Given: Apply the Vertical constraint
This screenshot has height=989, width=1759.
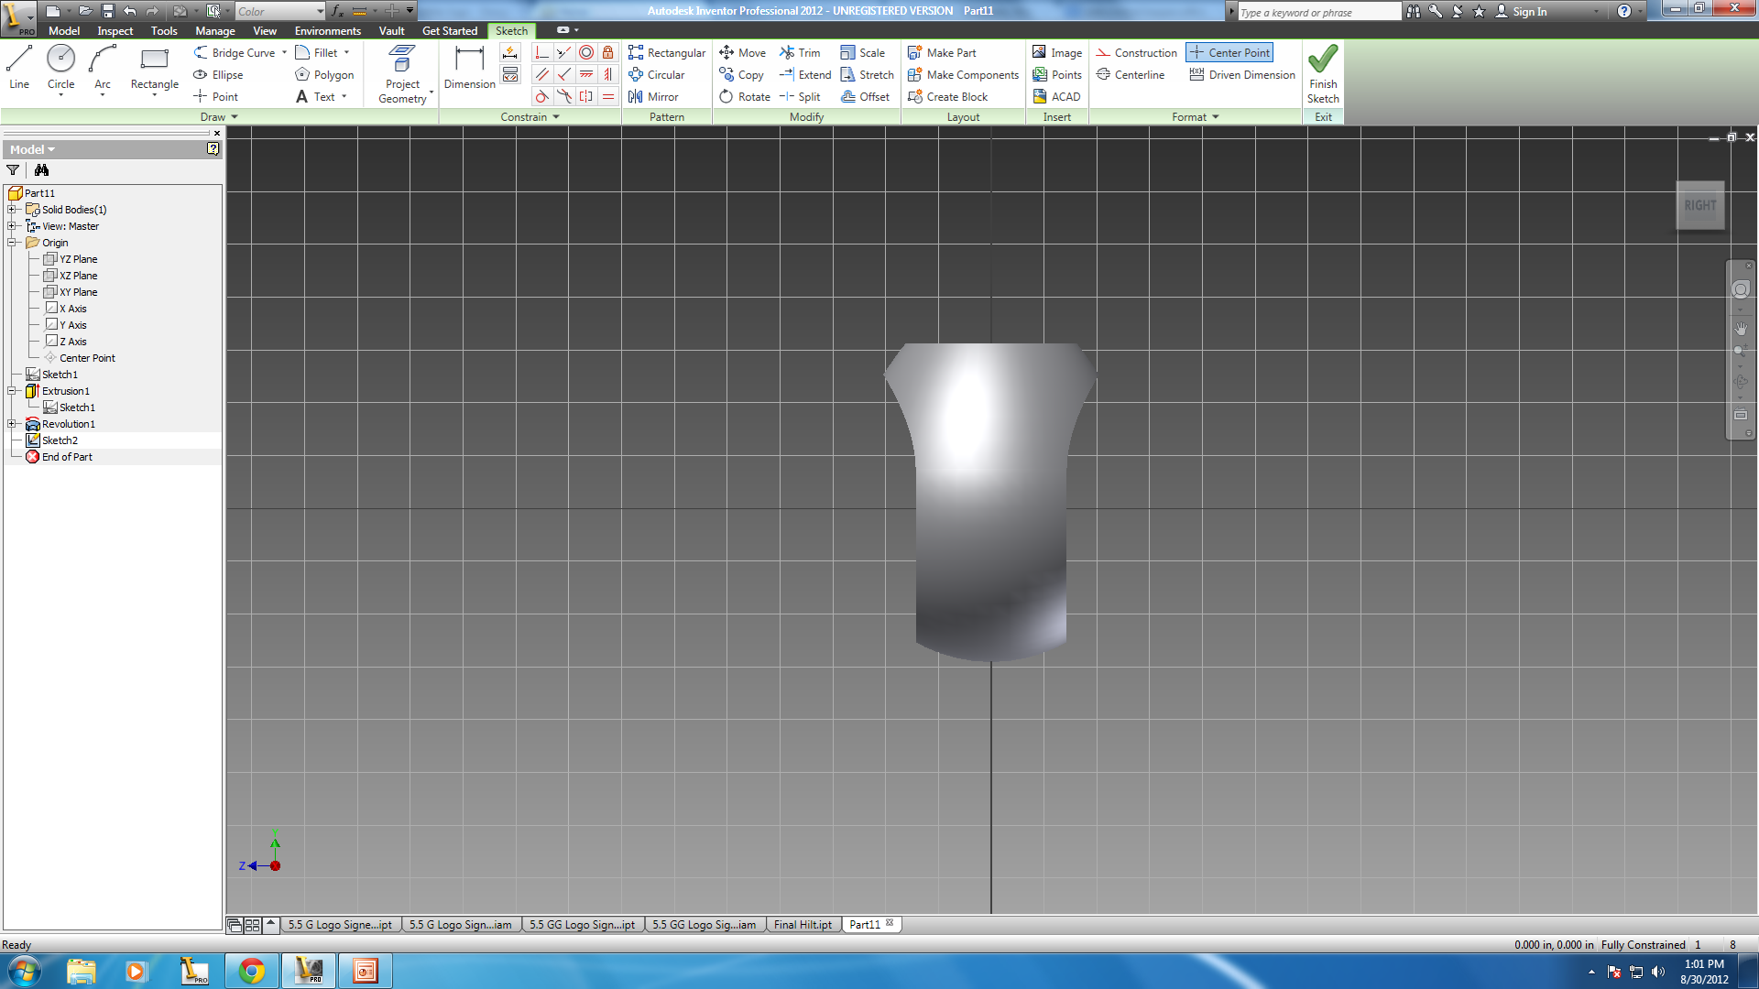Looking at the screenshot, I should pyautogui.click(x=607, y=74).
